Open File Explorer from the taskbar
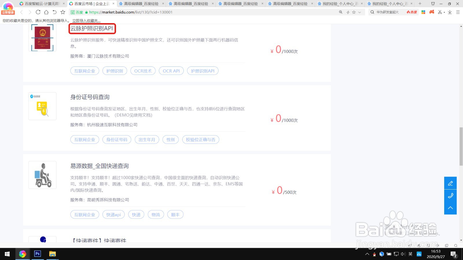463x260 pixels. (x=52, y=254)
